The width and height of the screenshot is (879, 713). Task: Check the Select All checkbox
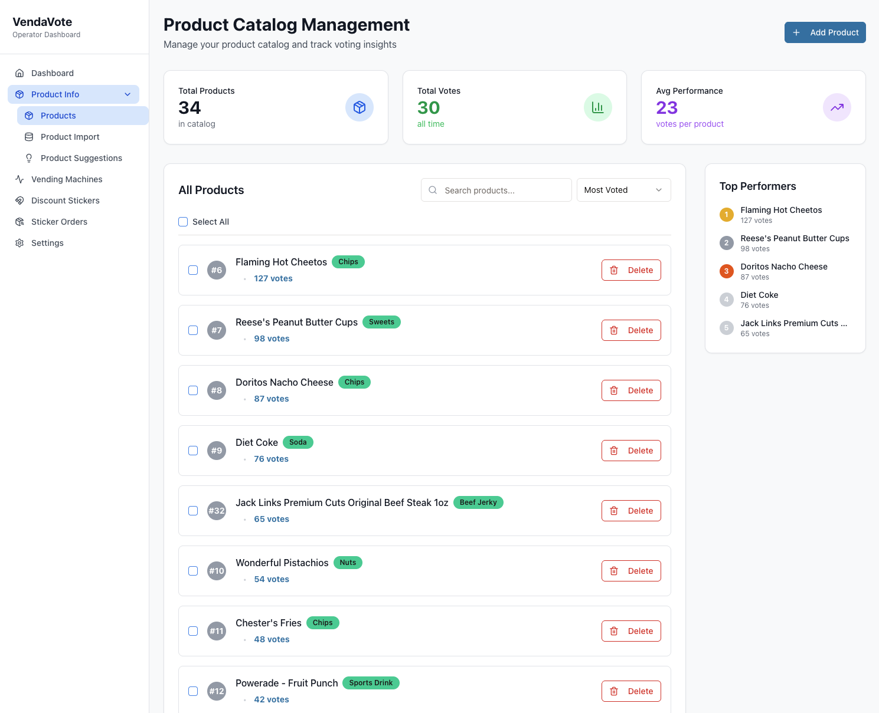coord(183,222)
